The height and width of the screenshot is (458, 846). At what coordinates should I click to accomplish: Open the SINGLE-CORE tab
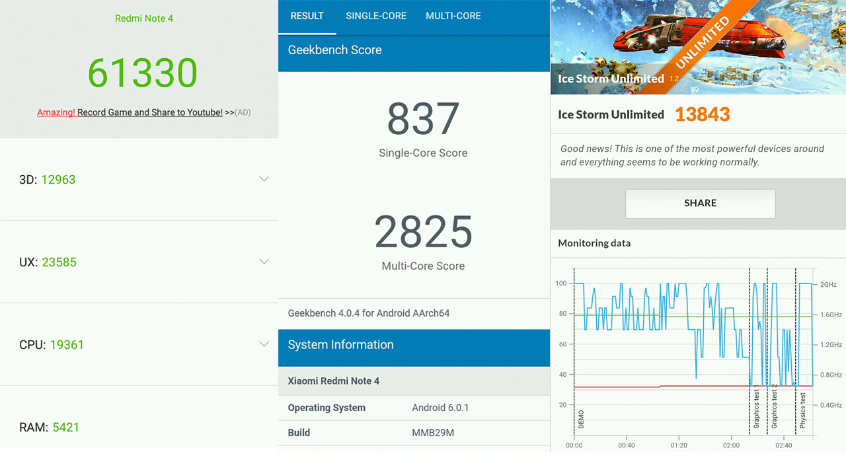point(376,16)
